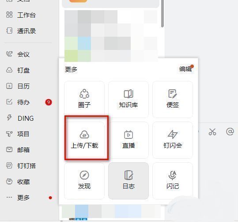Click the 编辑 edit link
Screen dimensions: 238x222
(x=185, y=69)
